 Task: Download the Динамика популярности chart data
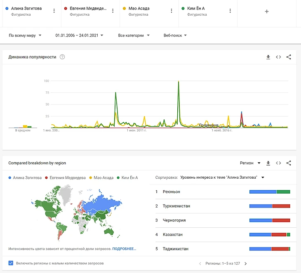coord(268,57)
